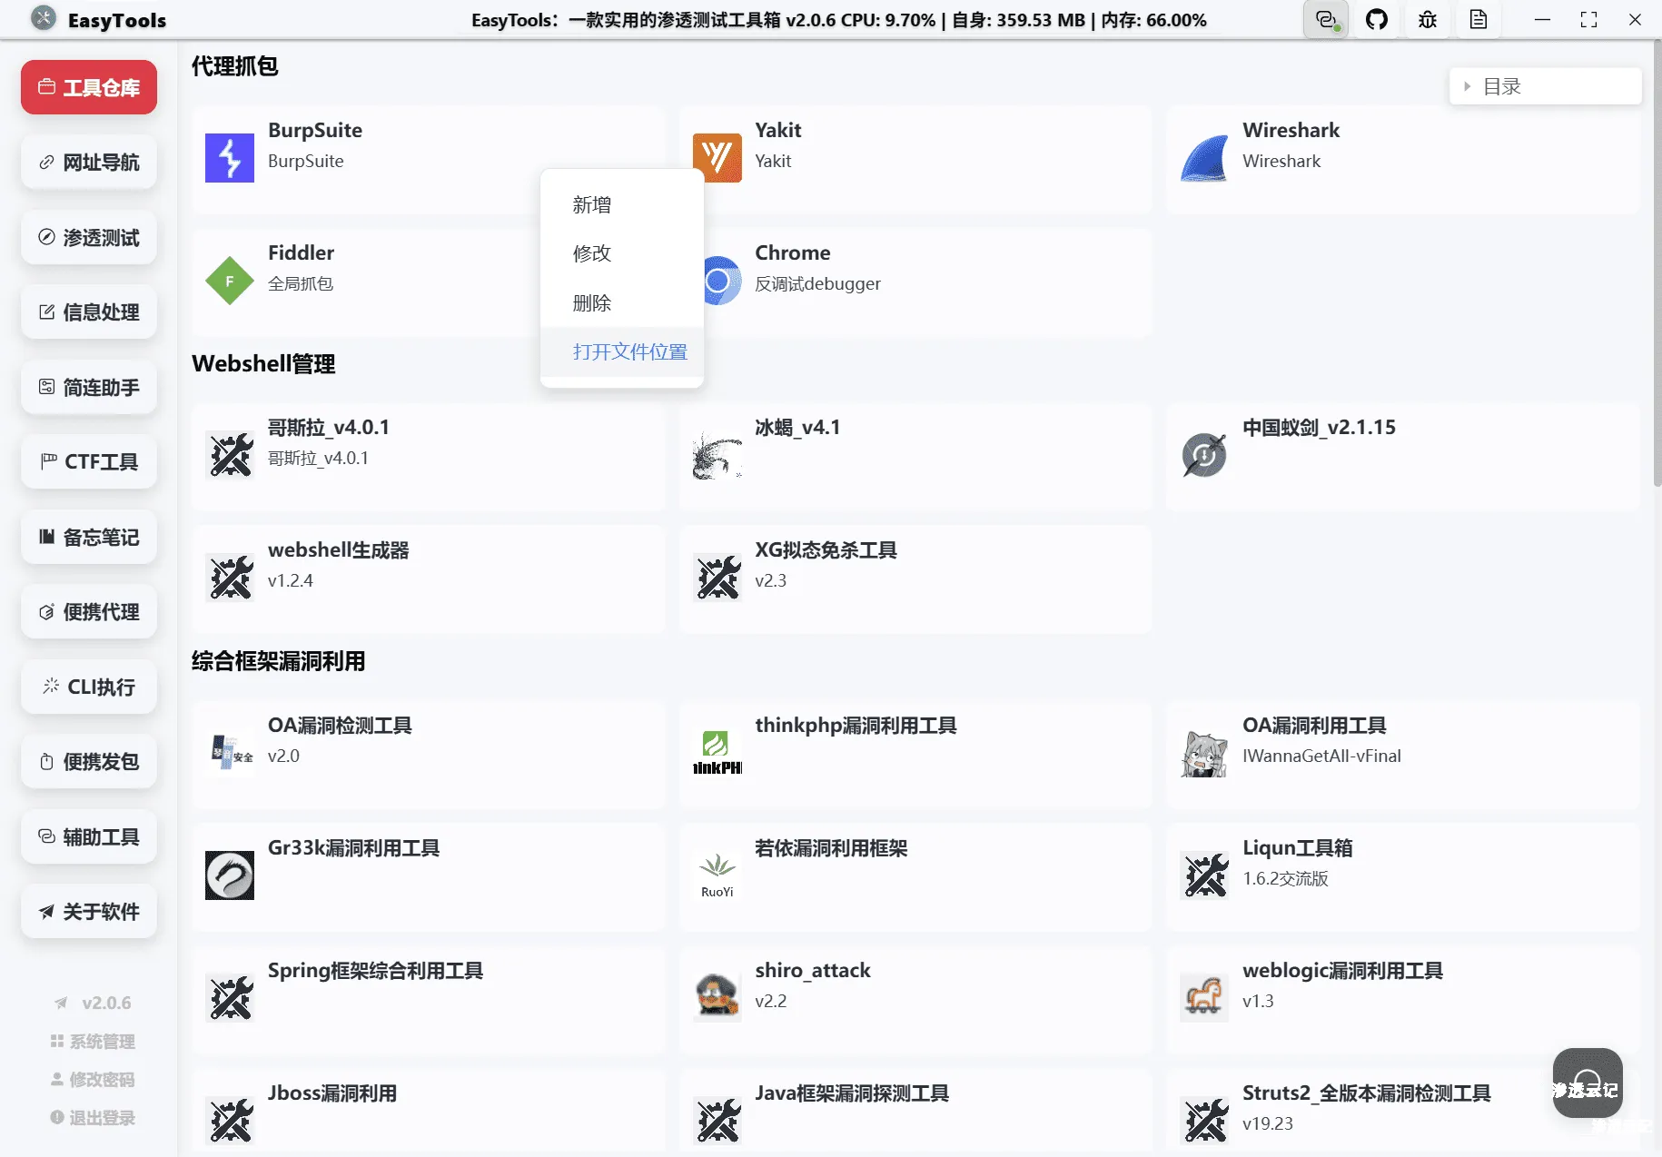Choose 删除 in the context menu
Image resolution: width=1662 pixels, height=1157 pixels.
point(591,303)
